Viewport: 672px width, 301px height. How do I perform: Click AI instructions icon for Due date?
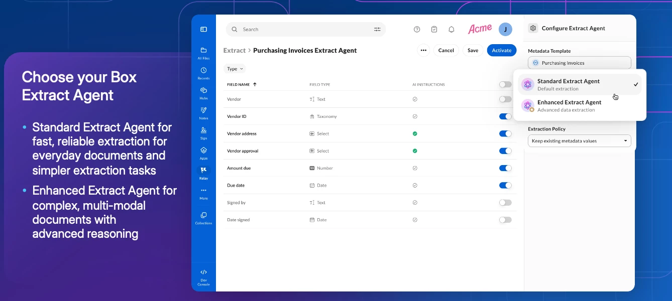pos(415,185)
